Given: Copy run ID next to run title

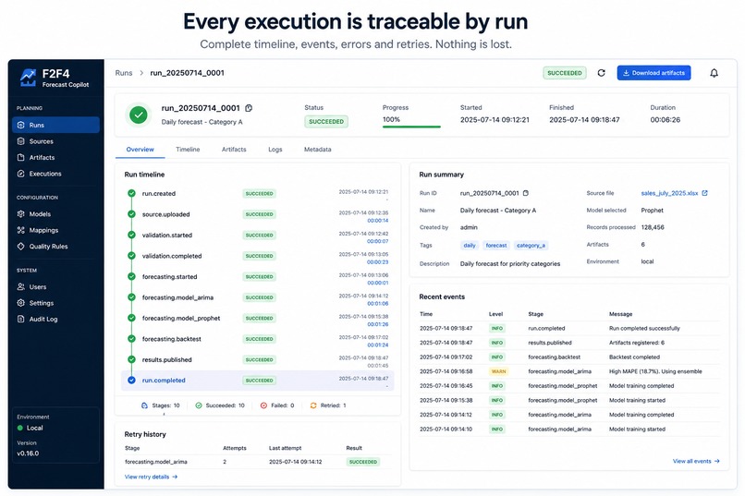Looking at the screenshot, I should (249, 108).
